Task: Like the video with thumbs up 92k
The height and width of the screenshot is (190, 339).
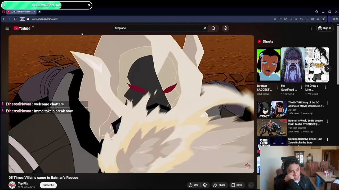Action: pos(193,185)
